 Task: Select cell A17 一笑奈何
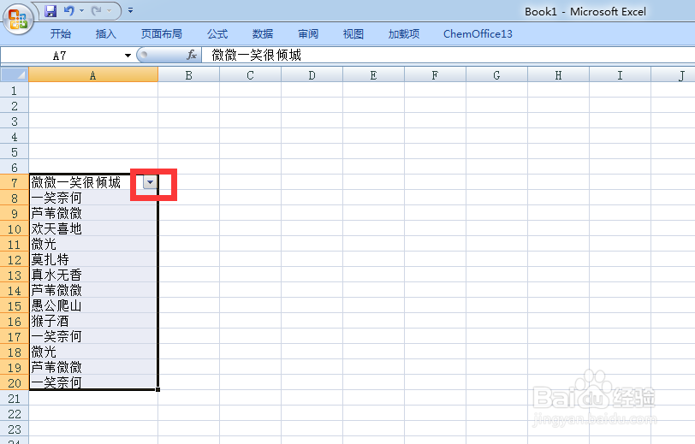point(93,336)
